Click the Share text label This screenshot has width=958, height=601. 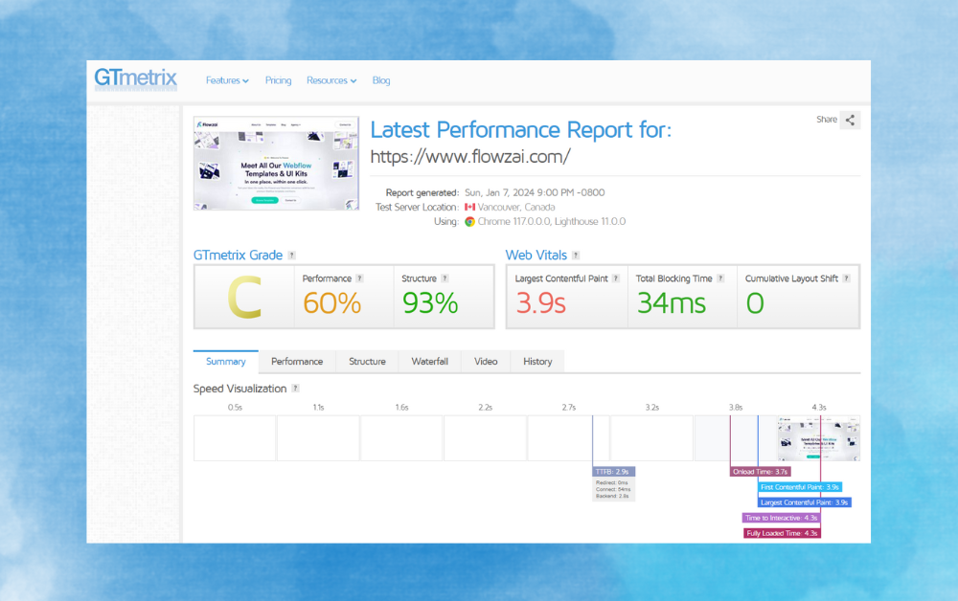827,120
